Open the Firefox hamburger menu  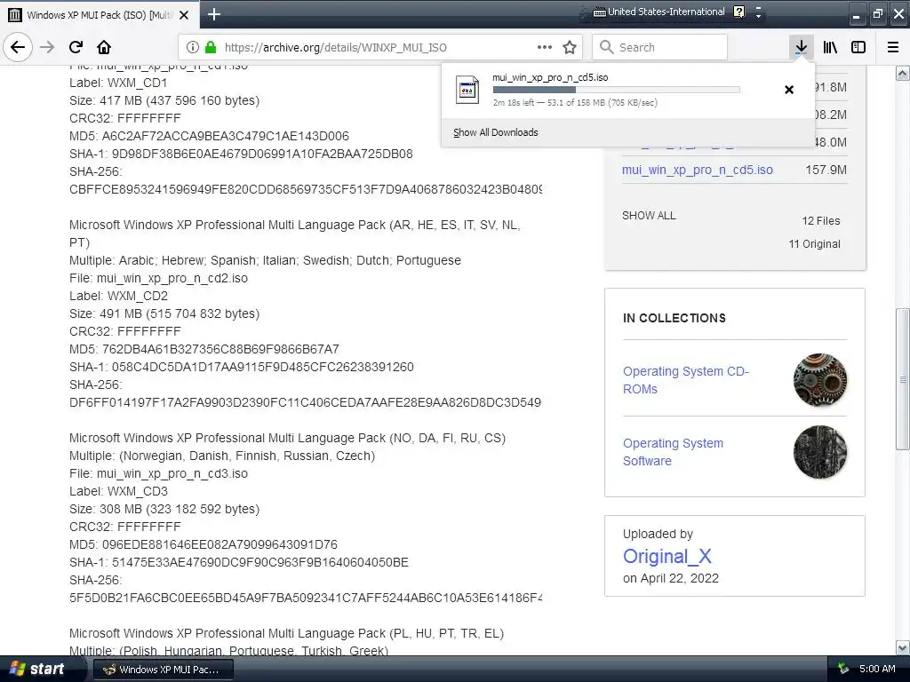pos(893,47)
